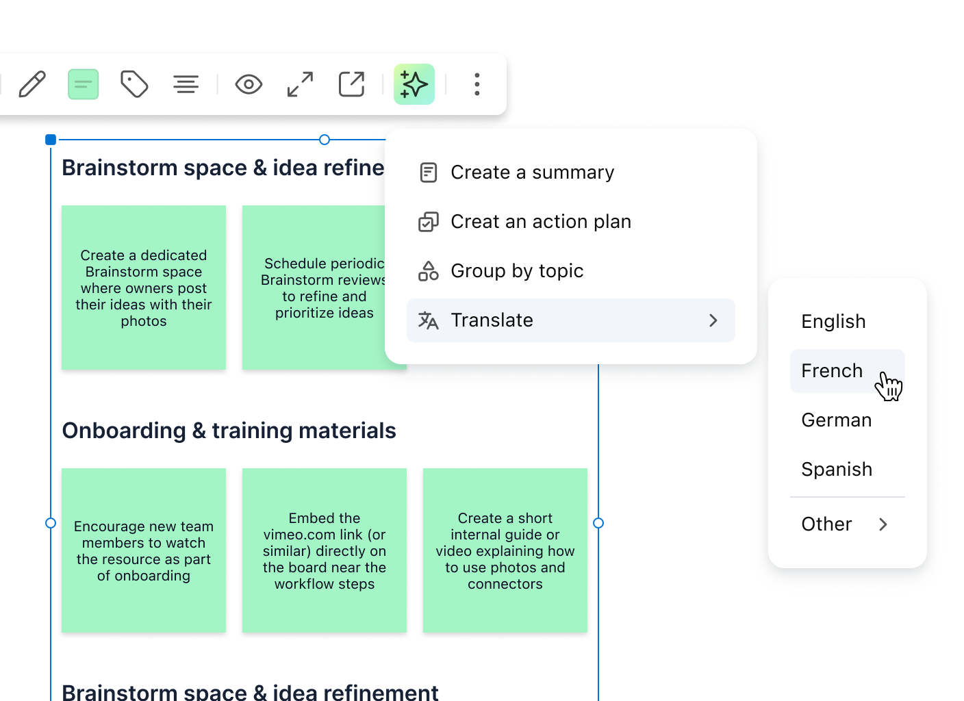The height and width of the screenshot is (701, 964).
Task: Click the open-in-new-window icon
Action: click(x=352, y=84)
